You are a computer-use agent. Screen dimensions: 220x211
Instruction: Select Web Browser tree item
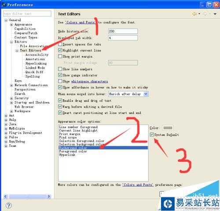pyautogui.click(x=24, y=107)
